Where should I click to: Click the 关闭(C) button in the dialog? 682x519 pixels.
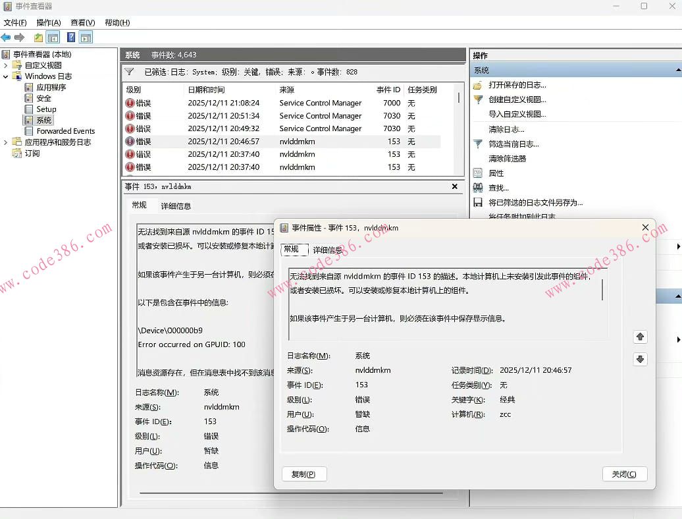[624, 474]
